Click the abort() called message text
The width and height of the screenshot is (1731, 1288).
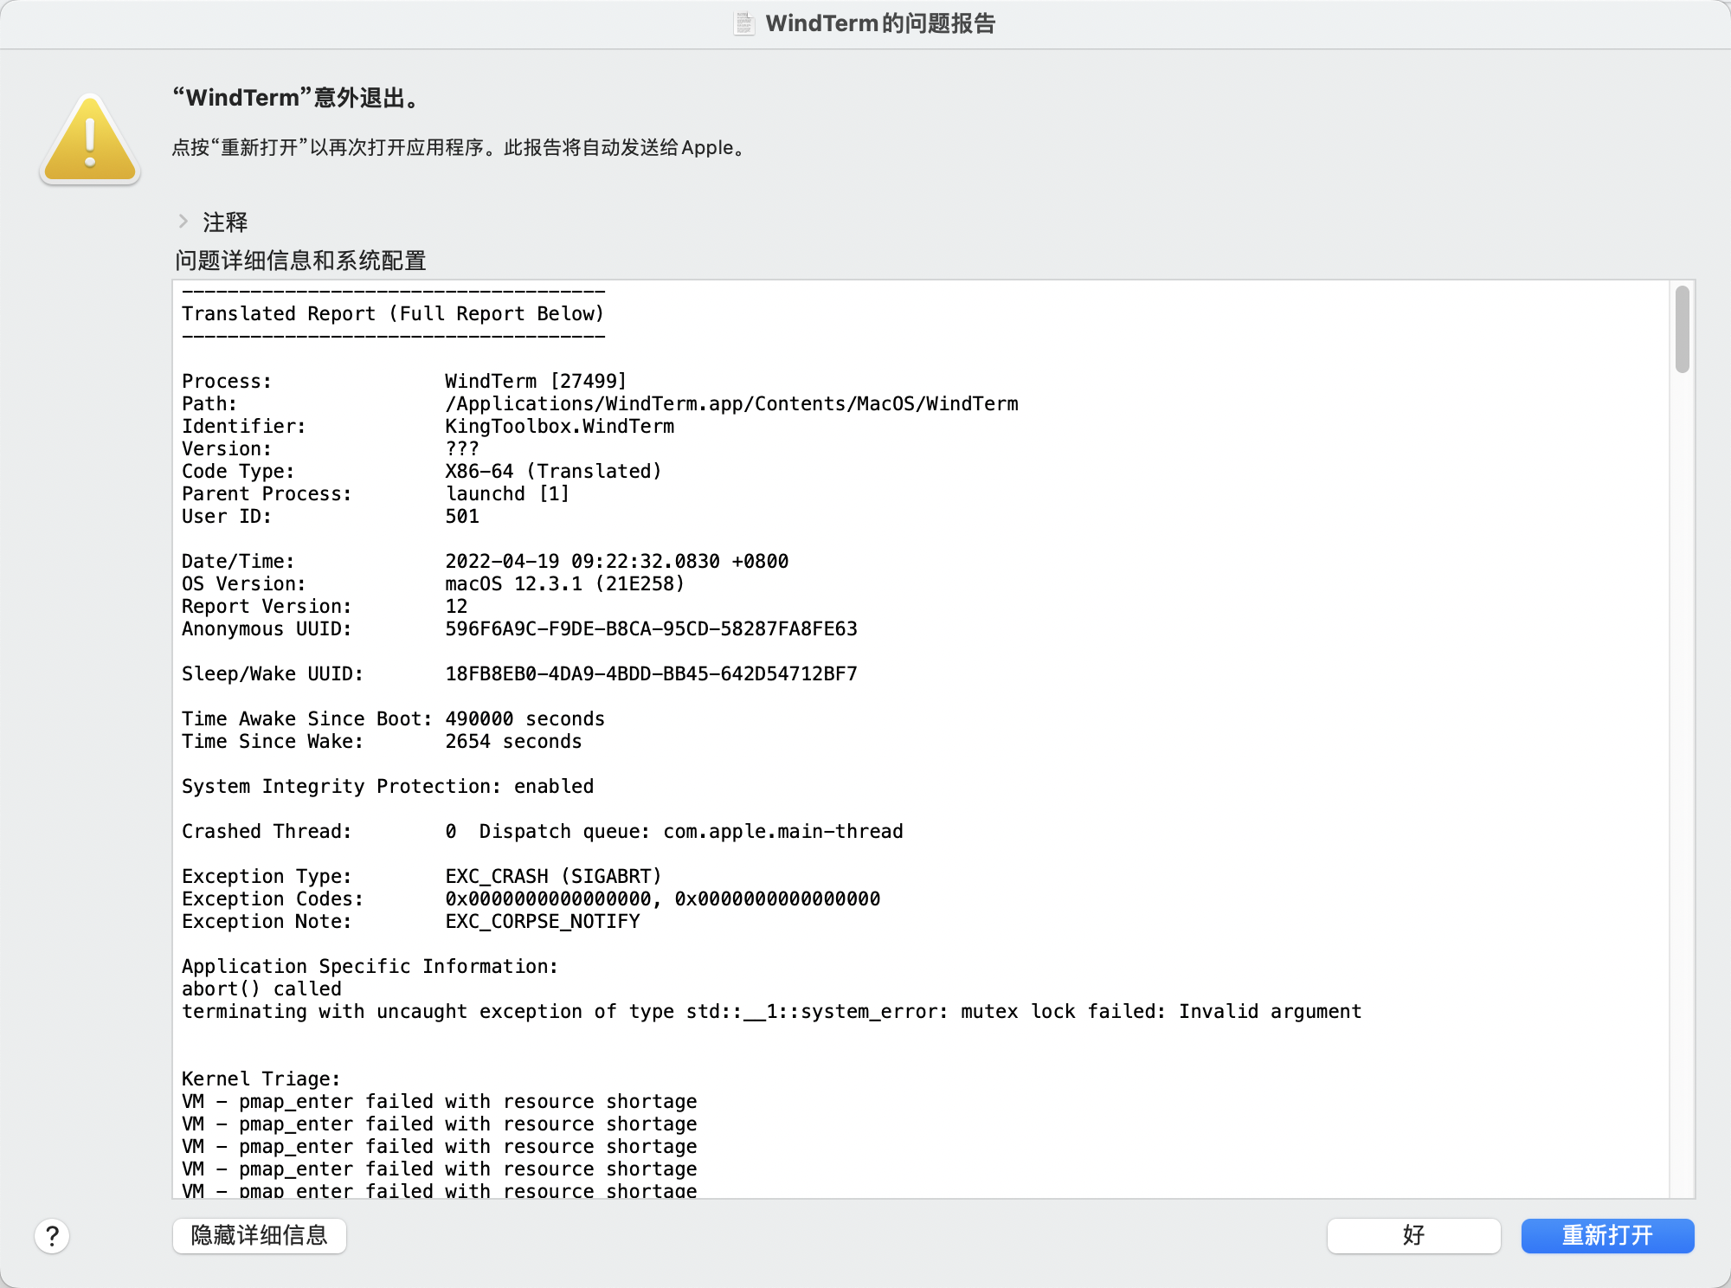coord(261,989)
